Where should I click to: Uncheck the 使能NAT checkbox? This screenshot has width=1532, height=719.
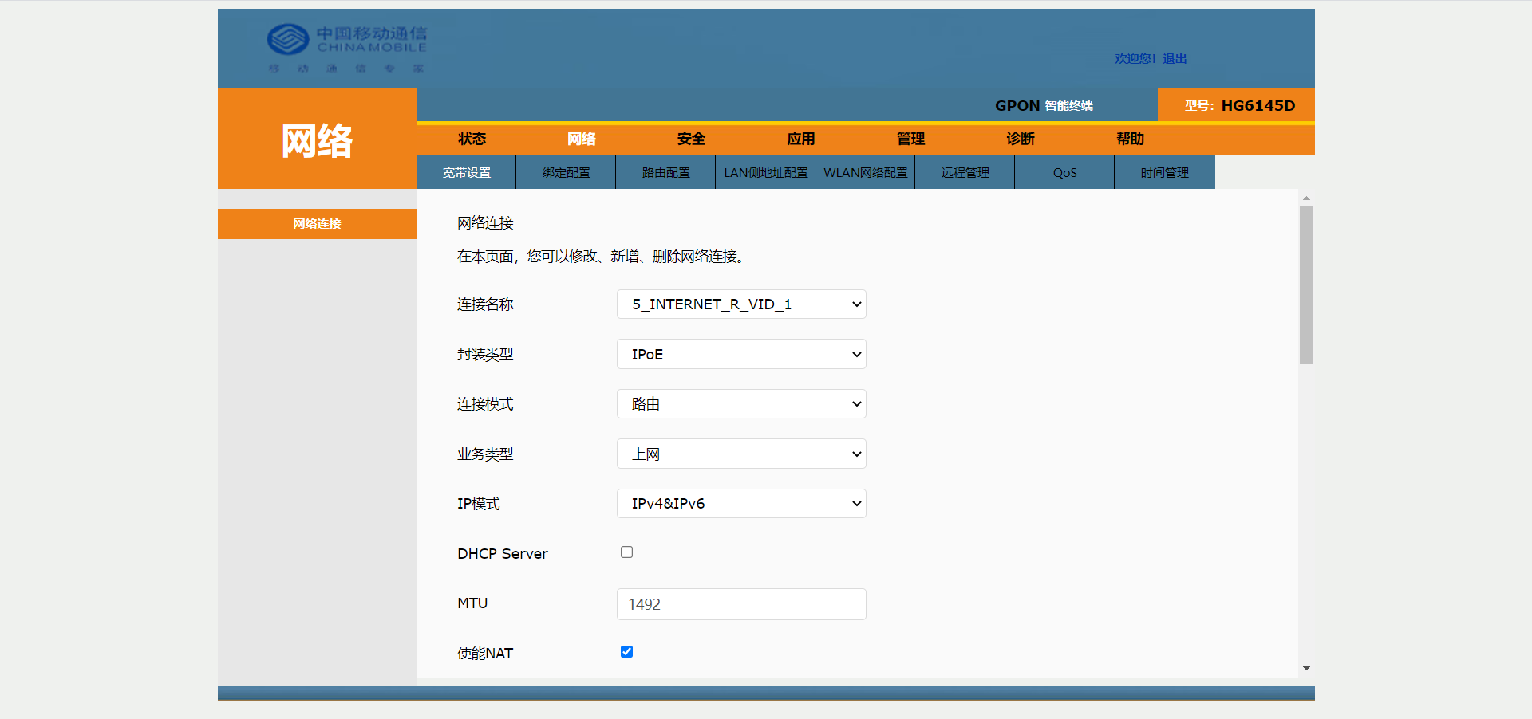(626, 652)
